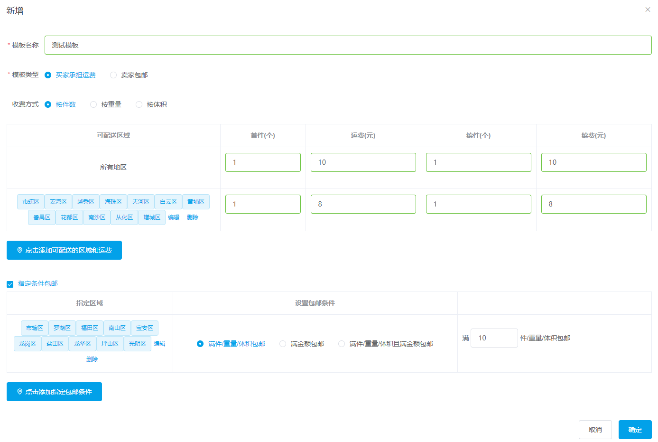Click 编辑 link beside 光明区 tag

pyautogui.click(x=159, y=344)
